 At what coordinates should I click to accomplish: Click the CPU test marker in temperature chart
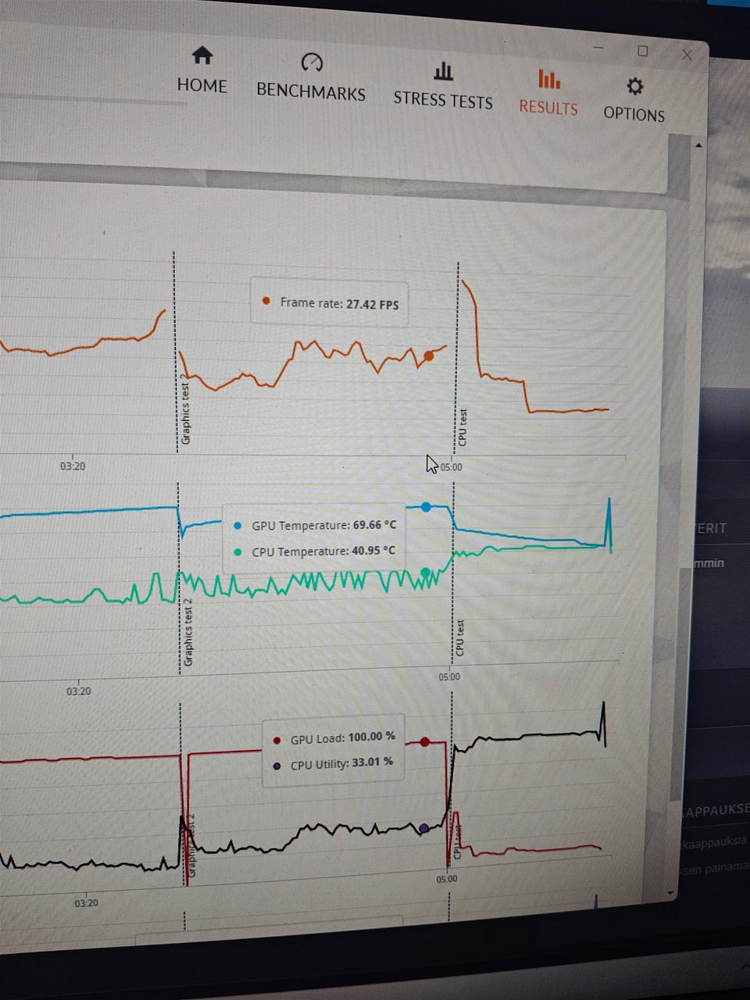coord(459,637)
